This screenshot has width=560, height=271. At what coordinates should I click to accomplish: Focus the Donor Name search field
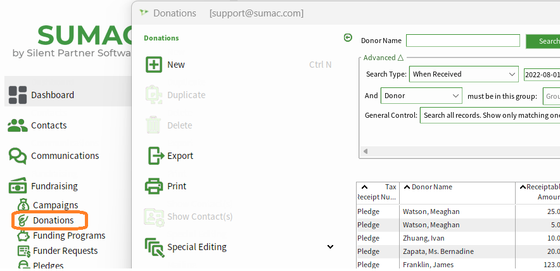click(x=463, y=41)
